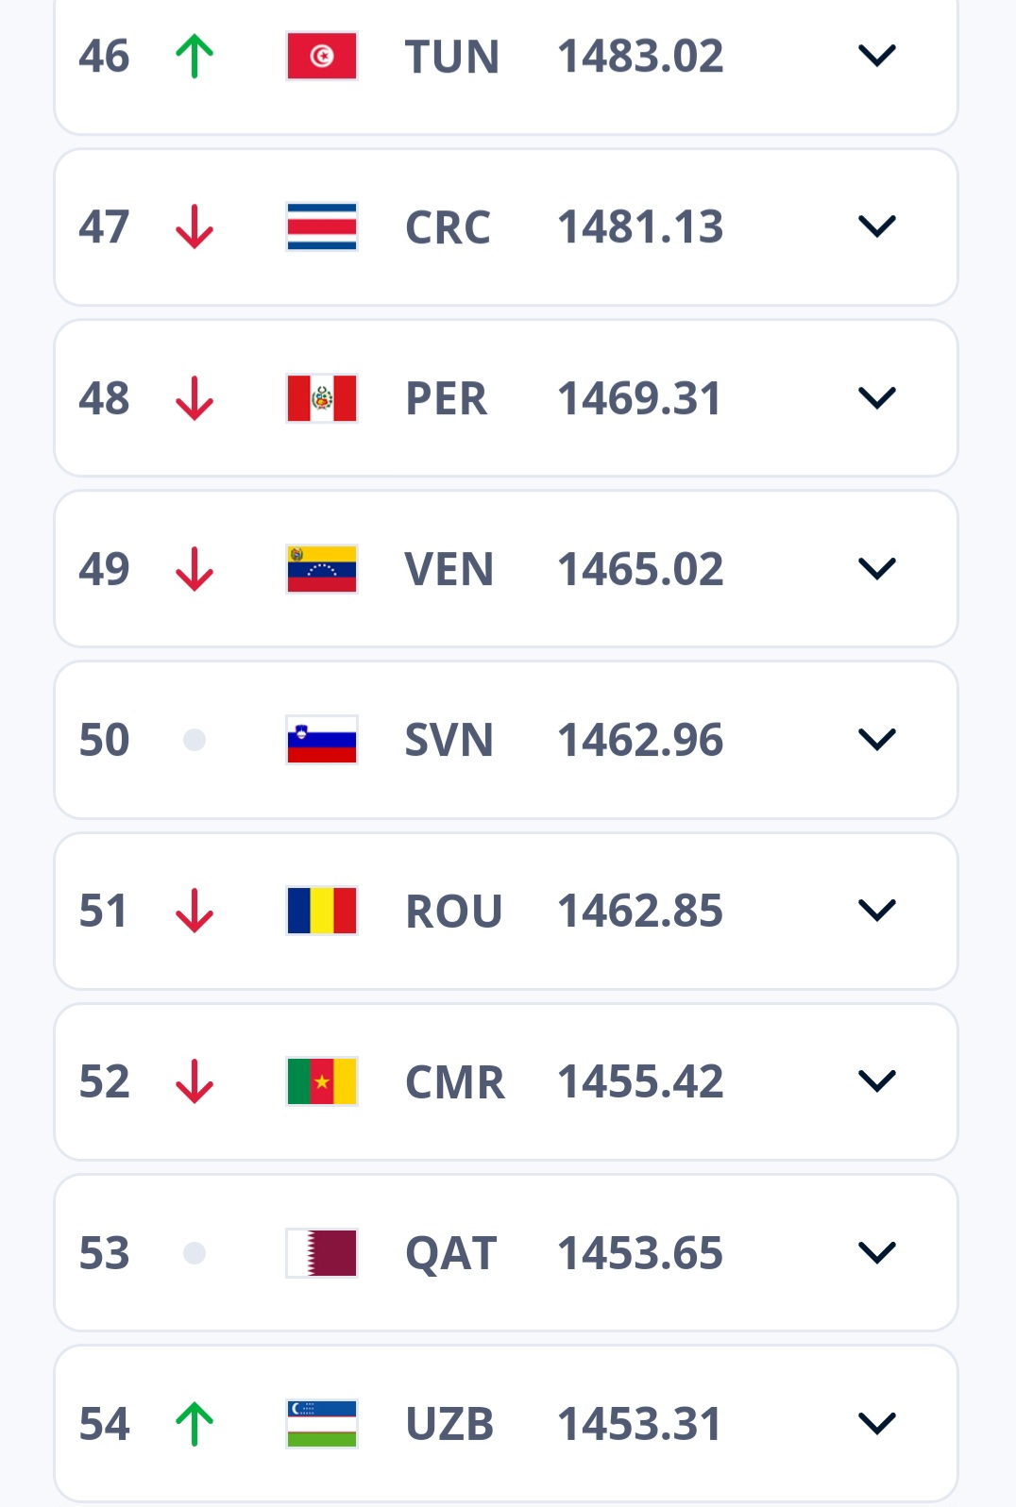Select the ROU team code label
The height and width of the screenshot is (1507, 1016).
[453, 912]
